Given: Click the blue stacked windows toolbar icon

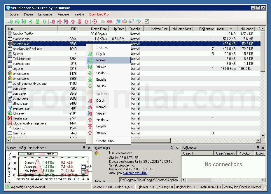Looking at the screenshot, I should [x=118, y=21].
